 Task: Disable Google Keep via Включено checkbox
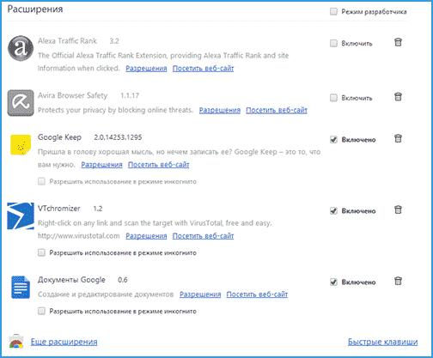[x=333, y=139]
